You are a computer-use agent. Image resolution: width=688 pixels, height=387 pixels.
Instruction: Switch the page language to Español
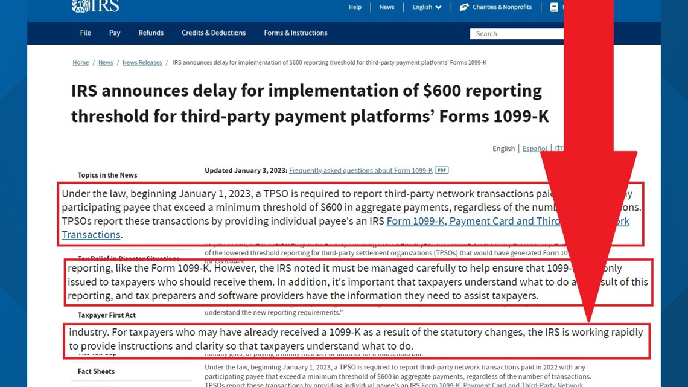(535, 149)
